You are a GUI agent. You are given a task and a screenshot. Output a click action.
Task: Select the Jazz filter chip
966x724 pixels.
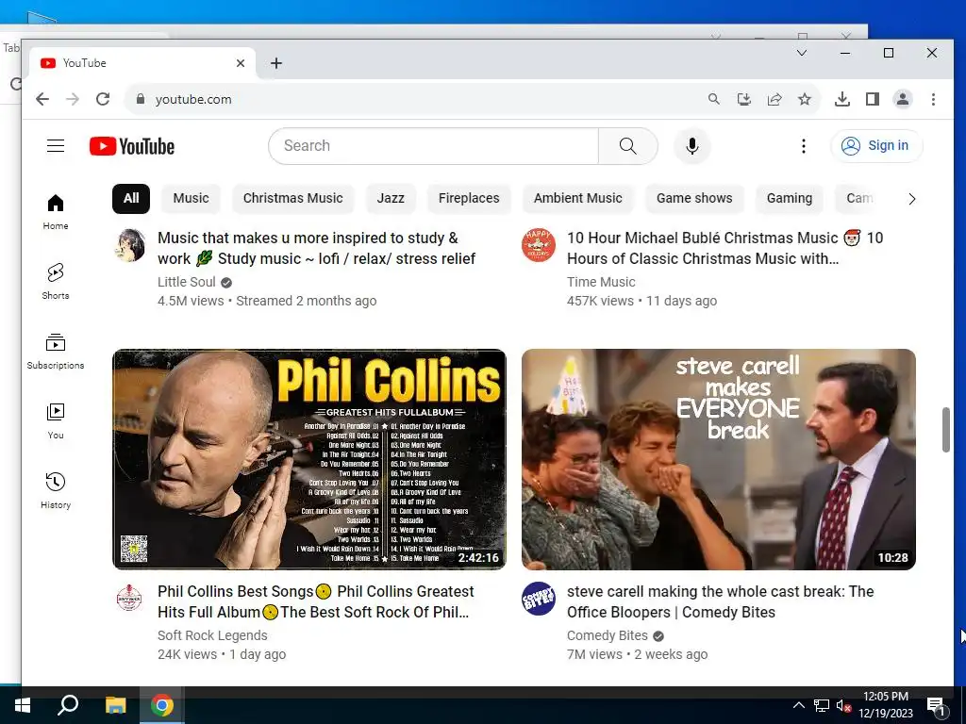tap(391, 198)
